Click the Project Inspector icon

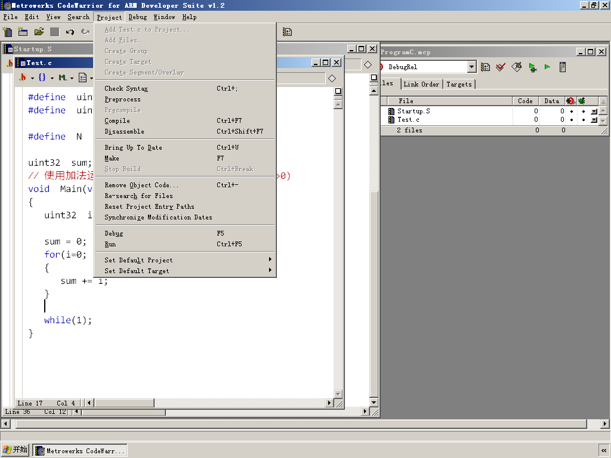pos(562,67)
